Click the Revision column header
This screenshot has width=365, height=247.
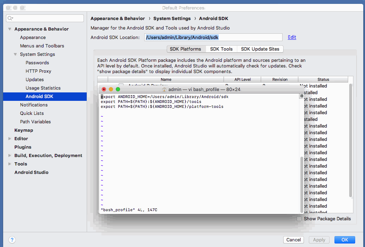pos(280,79)
